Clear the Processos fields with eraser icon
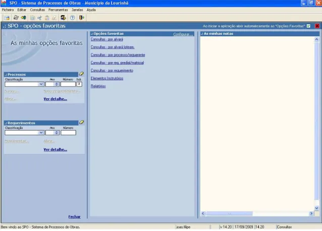Image resolution: width=322 pixels, height=231 pixels. [81, 74]
